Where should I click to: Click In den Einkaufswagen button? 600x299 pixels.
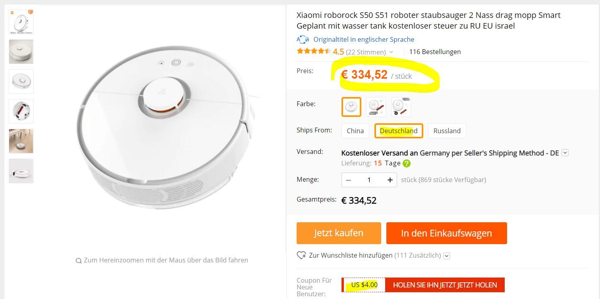[x=446, y=233]
